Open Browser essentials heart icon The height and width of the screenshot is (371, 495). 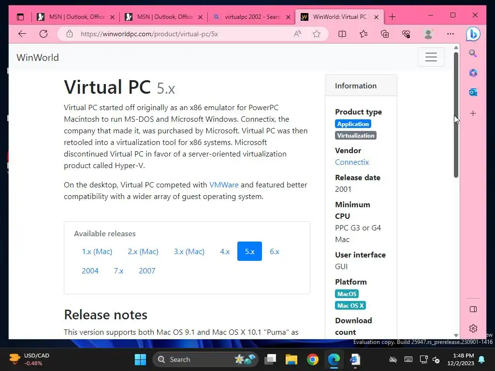click(406, 34)
